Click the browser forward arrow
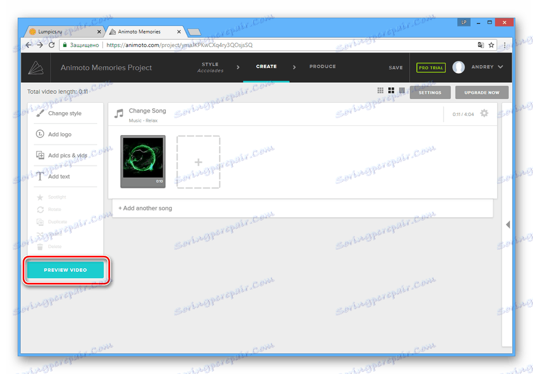This screenshot has width=533, height=374. pos(40,45)
